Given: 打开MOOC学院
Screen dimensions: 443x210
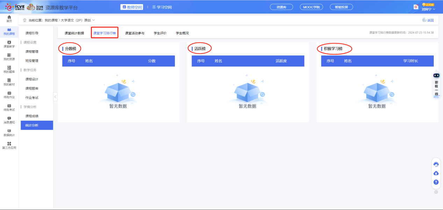Looking at the screenshot, I should pyautogui.click(x=311, y=7).
